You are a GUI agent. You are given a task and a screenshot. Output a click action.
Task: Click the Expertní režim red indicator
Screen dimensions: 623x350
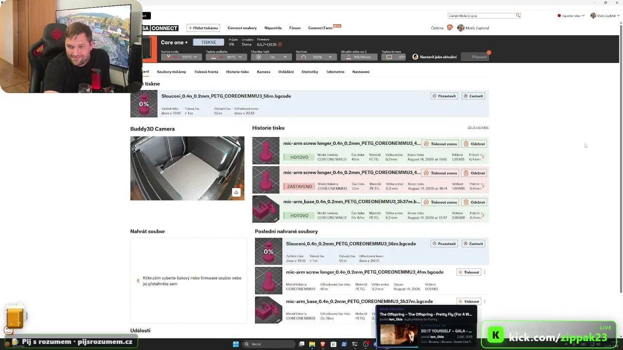pyautogui.click(x=559, y=16)
